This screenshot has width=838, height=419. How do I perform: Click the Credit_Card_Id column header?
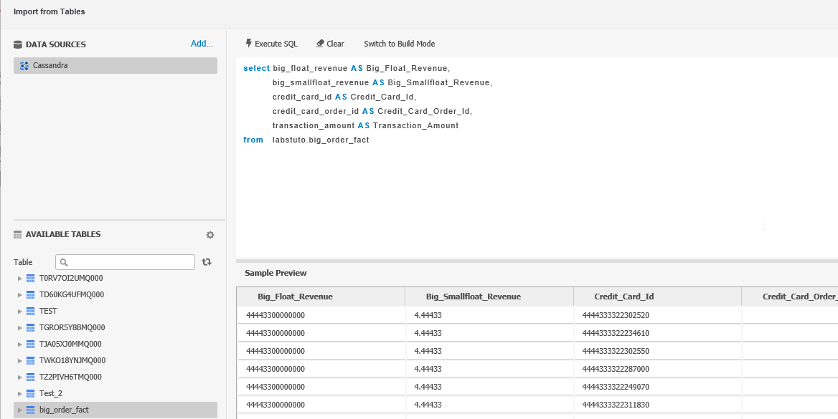tap(623, 297)
